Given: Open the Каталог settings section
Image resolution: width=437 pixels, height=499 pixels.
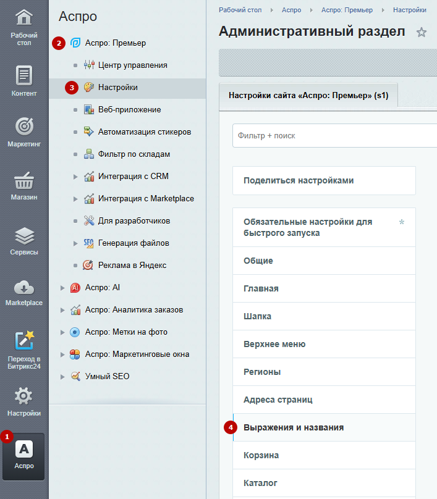Looking at the screenshot, I should click(x=324, y=483).
